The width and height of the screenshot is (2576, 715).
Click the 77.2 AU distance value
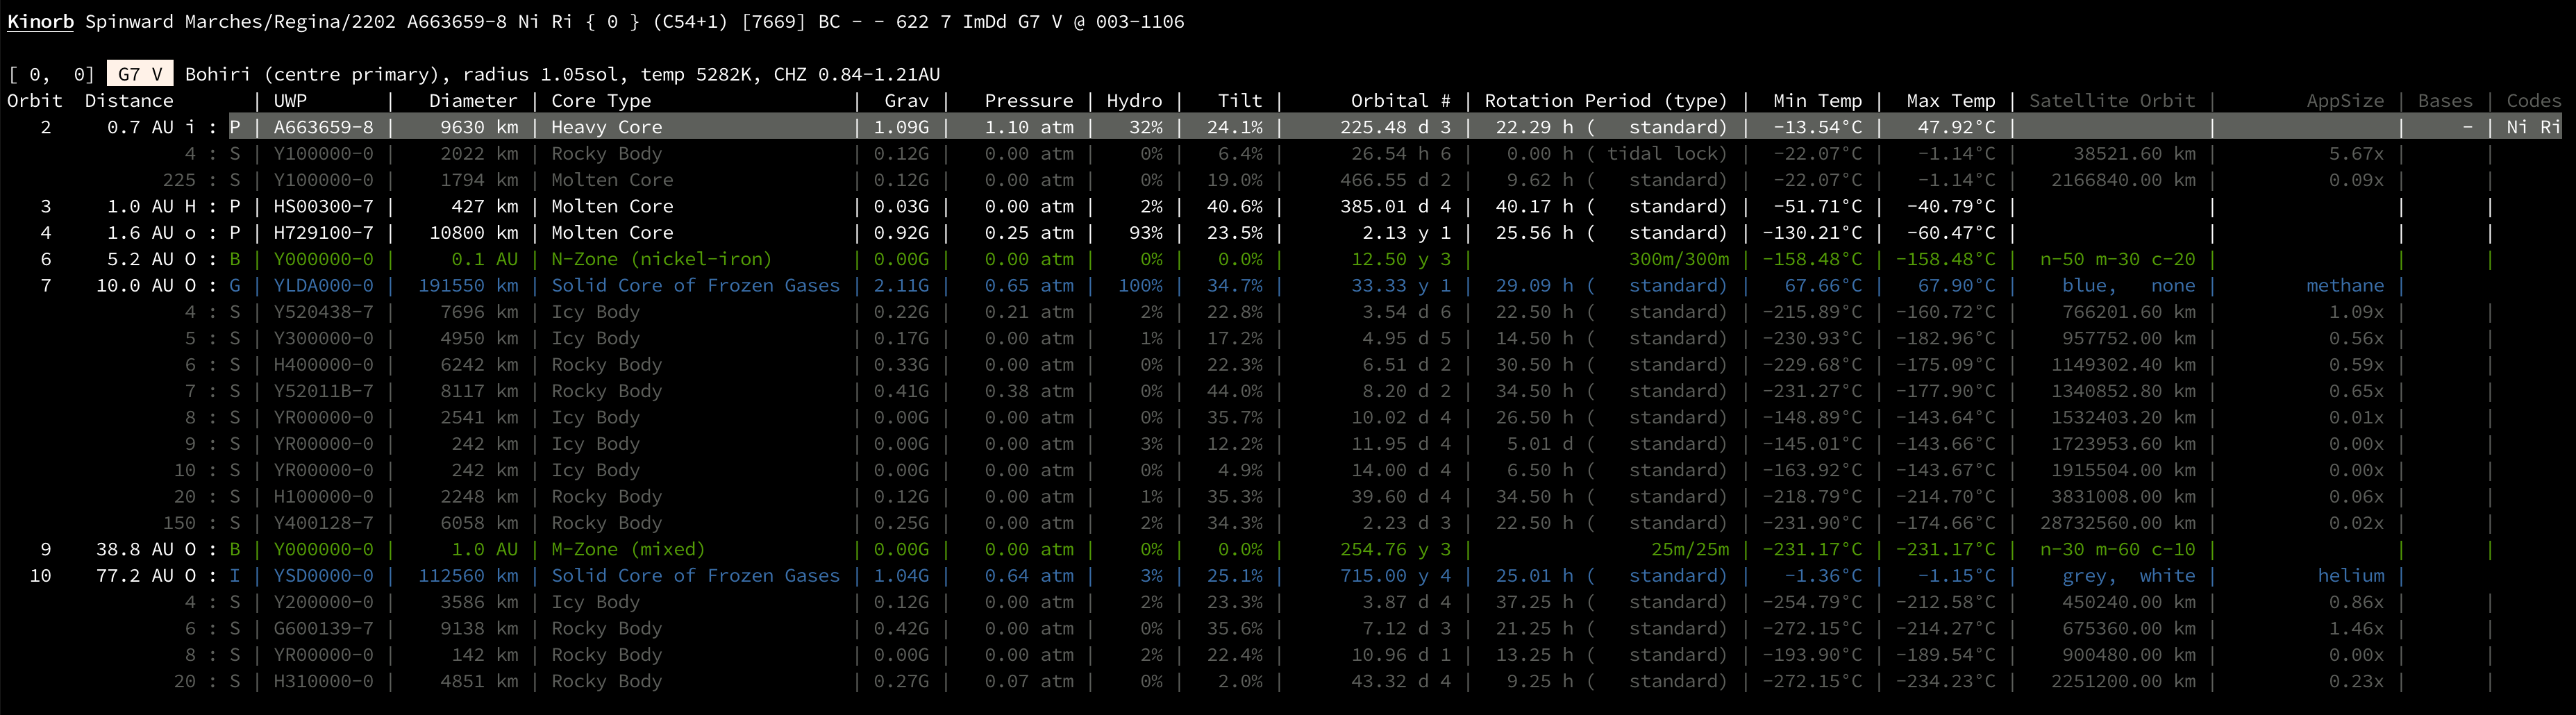tap(134, 575)
